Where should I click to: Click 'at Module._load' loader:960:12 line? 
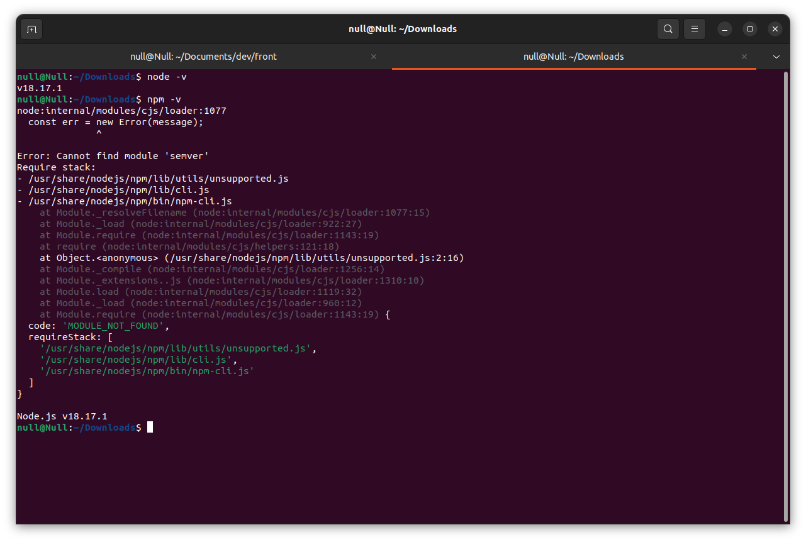(201, 303)
